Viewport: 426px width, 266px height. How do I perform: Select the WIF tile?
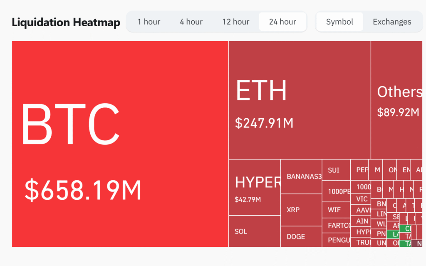pyautogui.click(x=336, y=210)
